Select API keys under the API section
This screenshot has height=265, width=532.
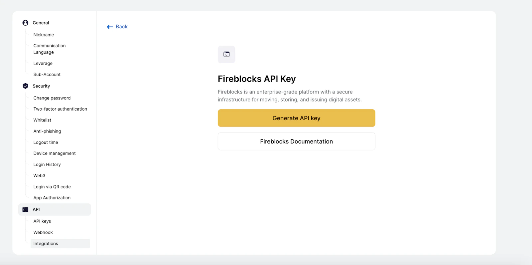(x=42, y=221)
